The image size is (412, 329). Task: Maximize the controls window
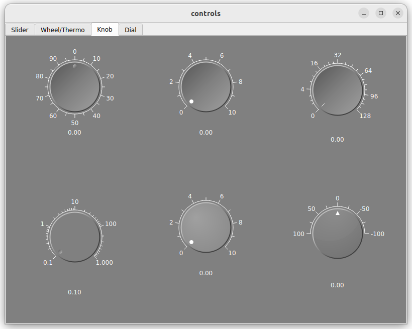(x=381, y=13)
